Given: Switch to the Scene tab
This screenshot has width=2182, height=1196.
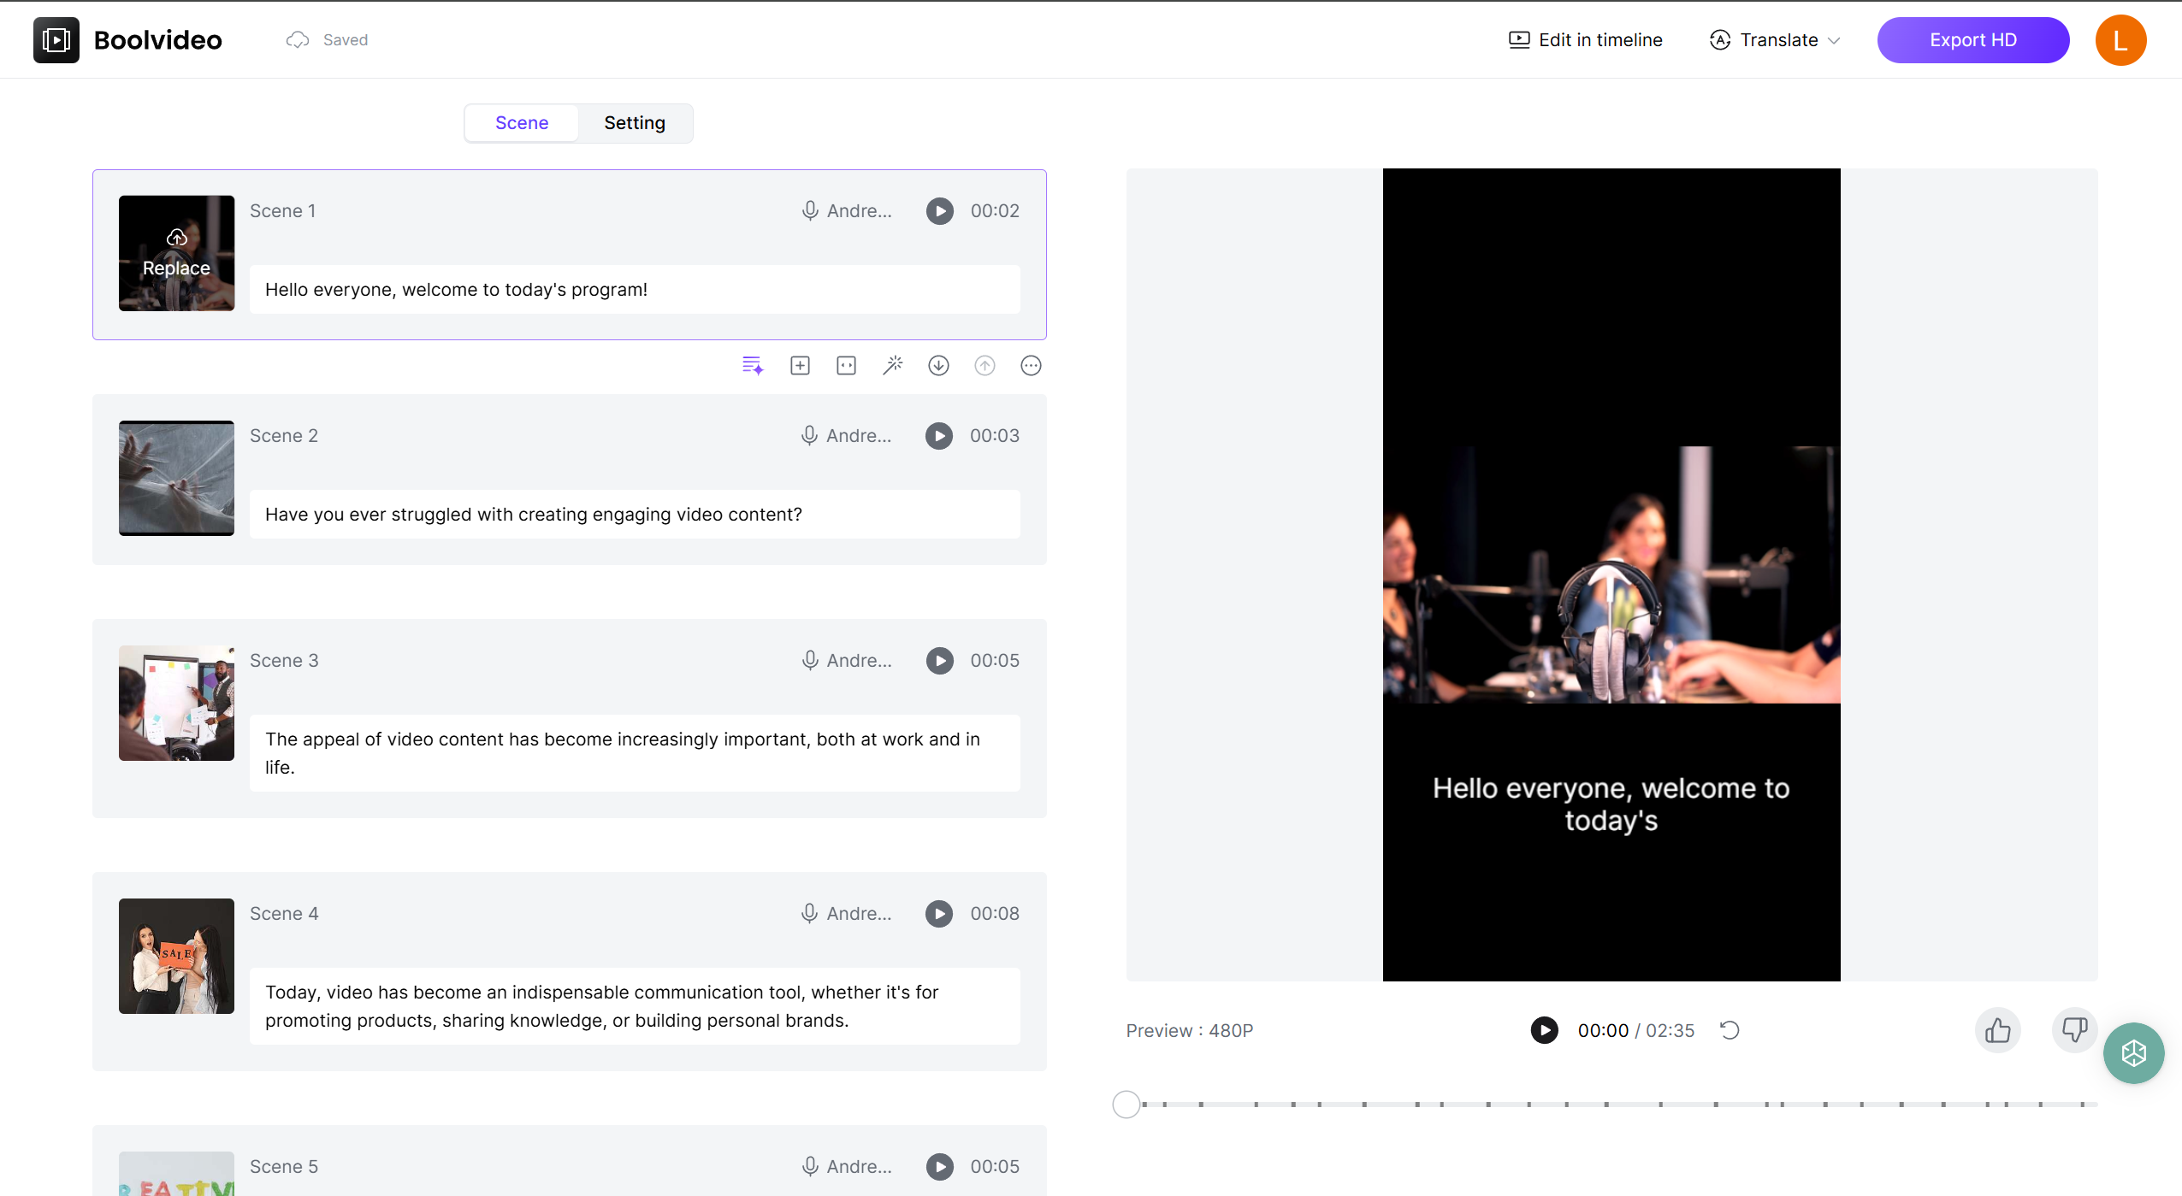Looking at the screenshot, I should 522,123.
